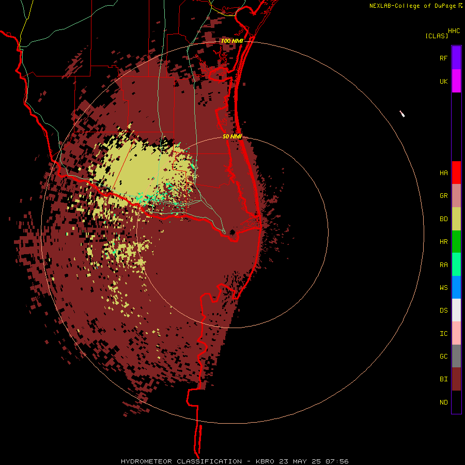Viewport: 465px width, 465px height.
Task: Click the DS legend label
Action: click(443, 310)
